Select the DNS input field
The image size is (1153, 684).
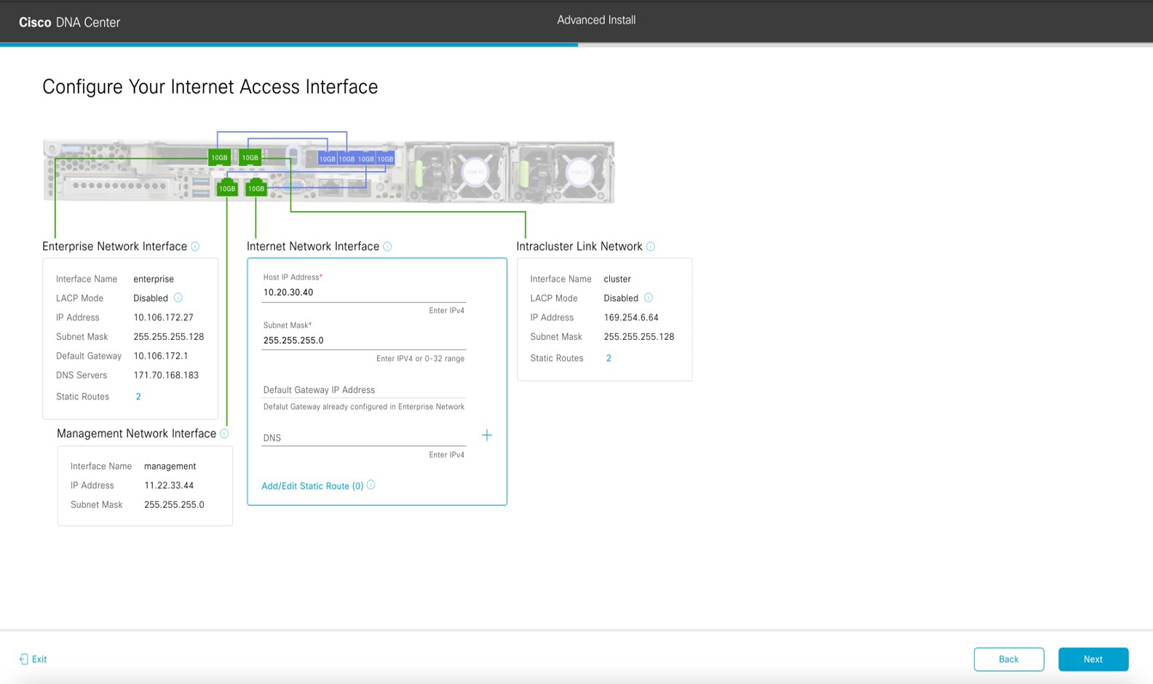pos(363,438)
